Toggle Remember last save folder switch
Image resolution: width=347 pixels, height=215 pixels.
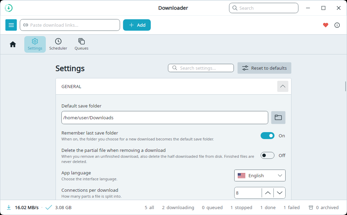click(267, 136)
